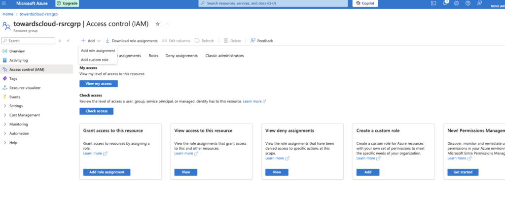Open the more options ellipsis near title
Image resolution: width=505 pixels, height=223 pixels.
167,24
